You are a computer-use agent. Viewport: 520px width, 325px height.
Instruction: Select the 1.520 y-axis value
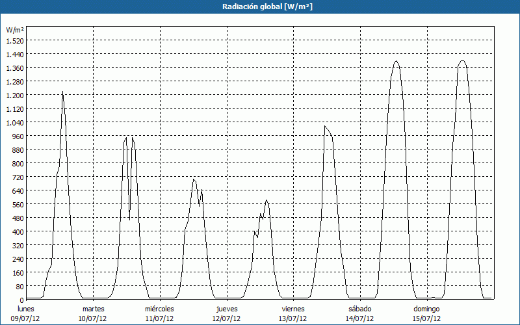[x=15, y=40]
